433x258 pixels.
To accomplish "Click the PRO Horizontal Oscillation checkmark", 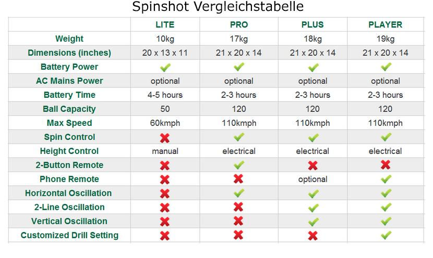I will click(239, 193).
